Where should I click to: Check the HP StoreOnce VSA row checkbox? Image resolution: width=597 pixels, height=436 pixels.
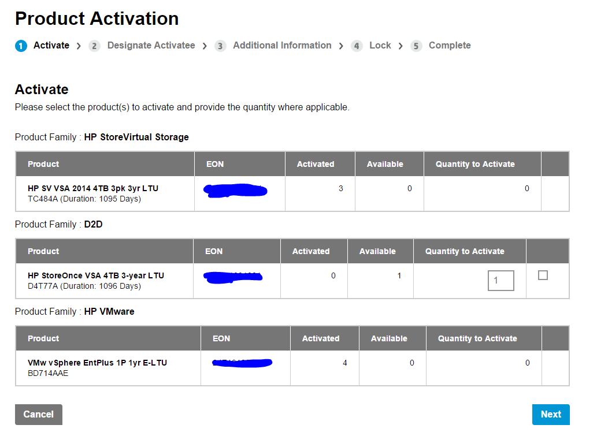(543, 275)
